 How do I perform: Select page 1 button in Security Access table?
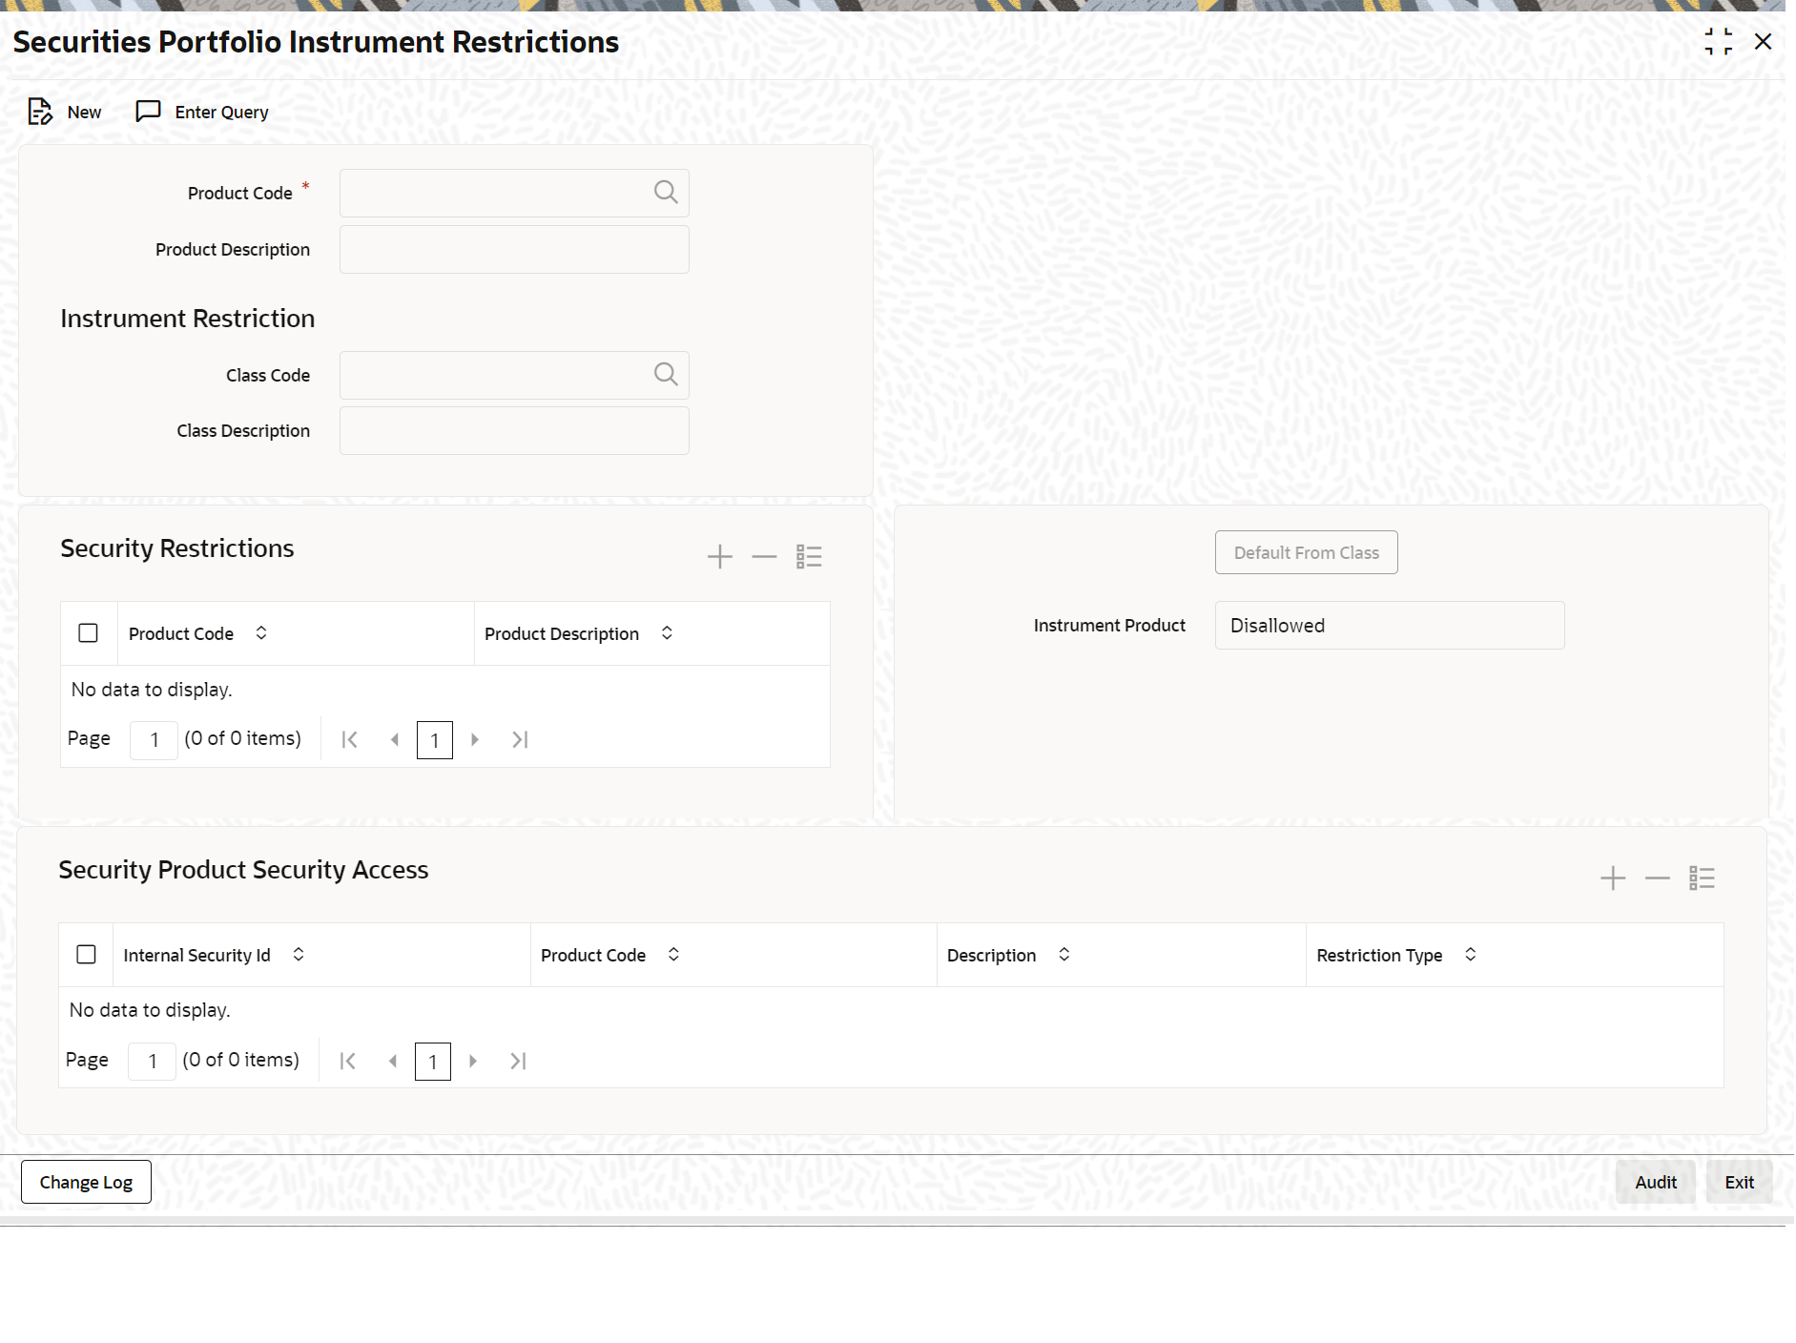click(x=433, y=1062)
